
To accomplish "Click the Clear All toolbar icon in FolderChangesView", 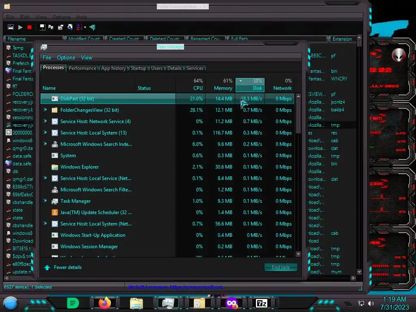I will tap(11, 27).
